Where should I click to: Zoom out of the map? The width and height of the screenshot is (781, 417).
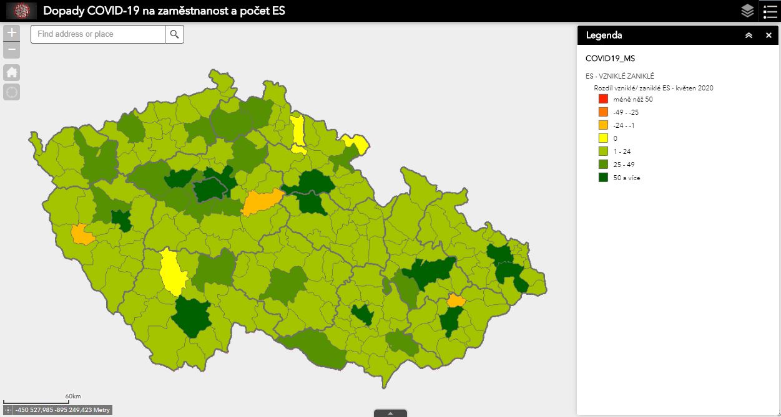(x=12, y=50)
